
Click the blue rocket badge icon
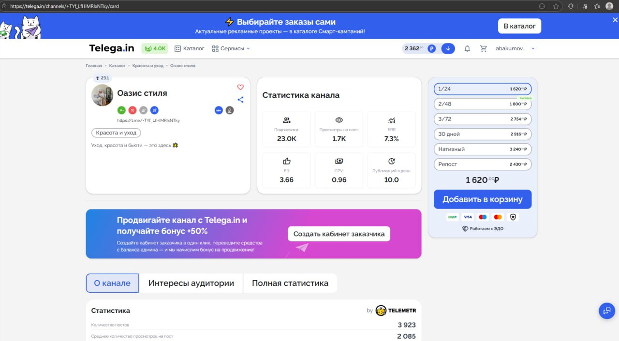click(154, 110)
